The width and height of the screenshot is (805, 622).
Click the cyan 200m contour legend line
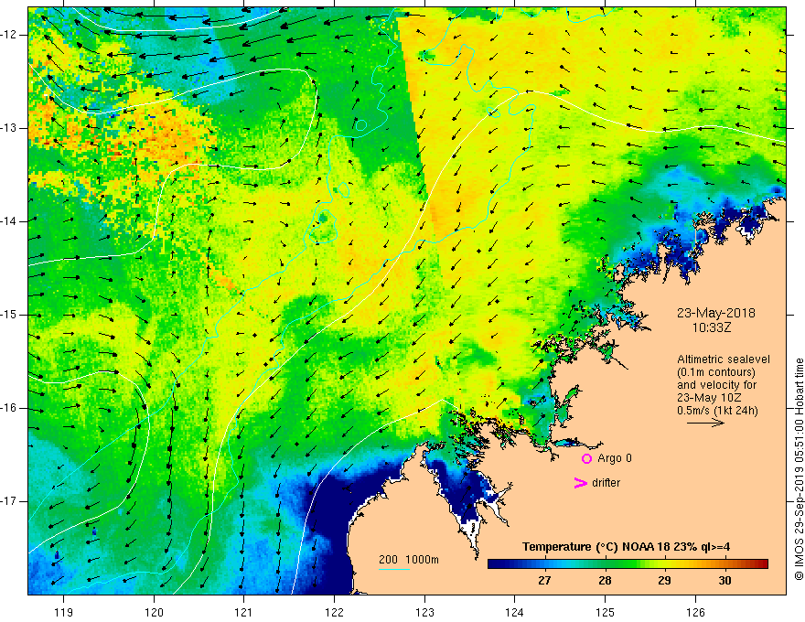click(x=394, y=569)
